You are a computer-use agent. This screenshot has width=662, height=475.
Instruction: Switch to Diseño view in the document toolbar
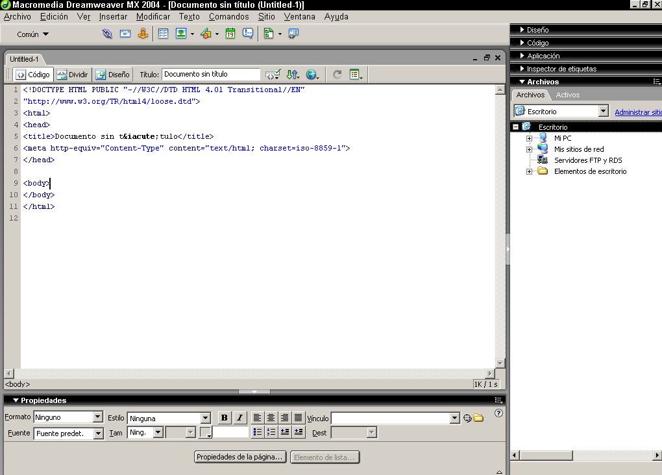tap(113, 75)
